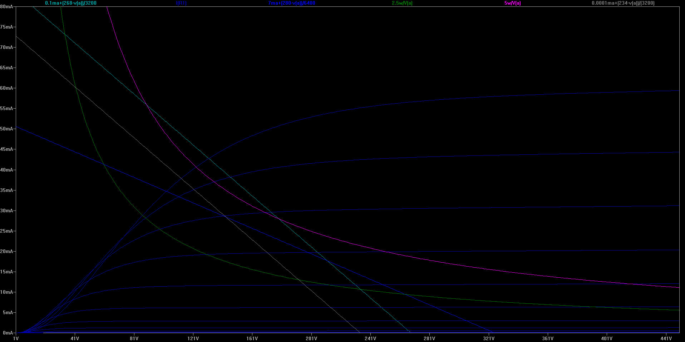The width and height of the screenshot is (685, 342).
Task: Click the magenta 5w/V(a) trace label
Action: pyautogui.click(x=513, y=3)
